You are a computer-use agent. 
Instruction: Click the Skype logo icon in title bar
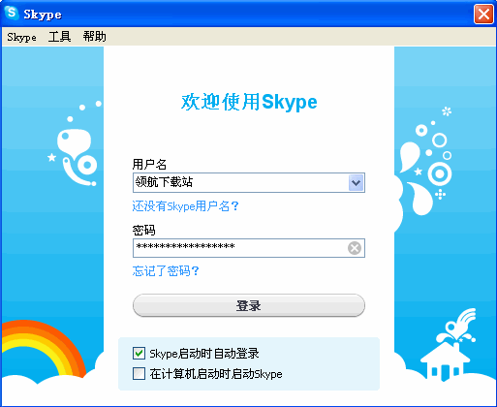[12, 14]
